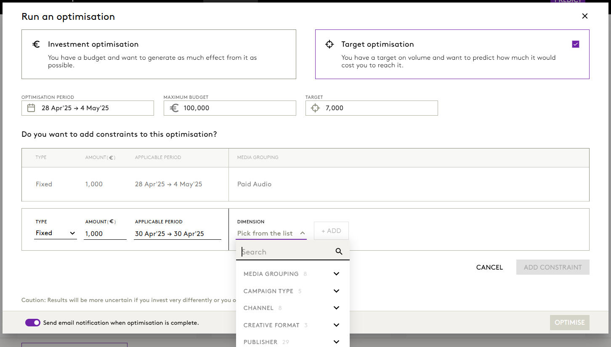Click the calendar icon in Optimisation Period
The height and width of the screenshot is (347, 611).
click(x=31, y=108)
